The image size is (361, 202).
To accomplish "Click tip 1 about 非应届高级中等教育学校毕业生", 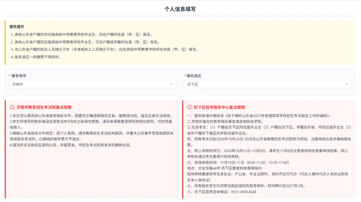I will point(82,34).
